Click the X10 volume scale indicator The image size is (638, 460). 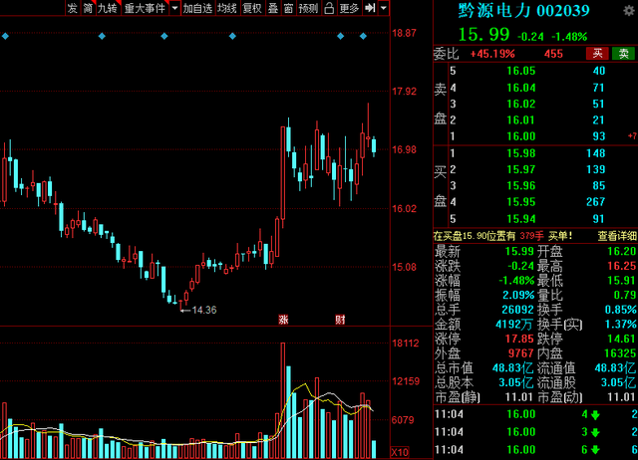tap(400, 452)
